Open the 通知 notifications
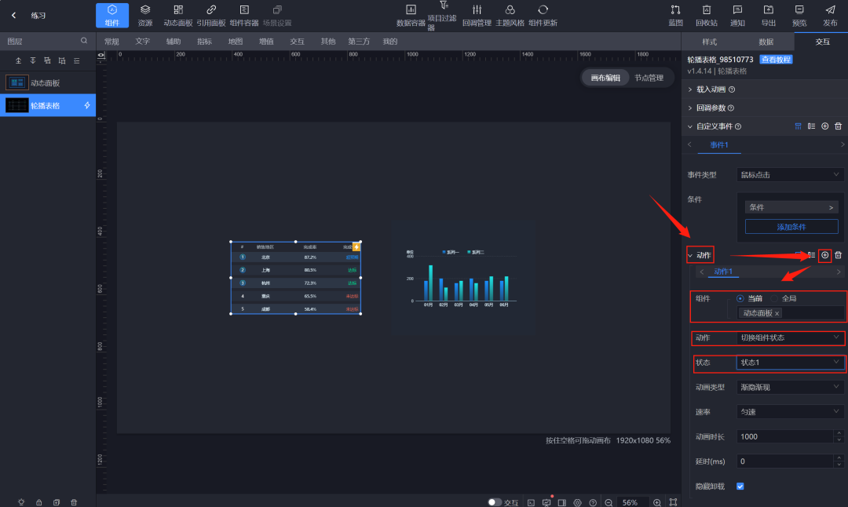The height and width of the screenshot is (507, 848). pyautogui.click(x=737, y=15)
